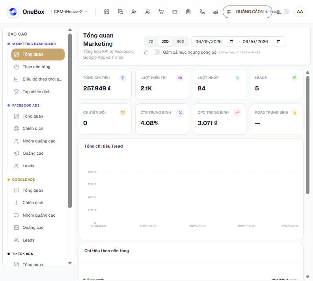Open Facebook Ads Chiến dịch

(38, 129)
